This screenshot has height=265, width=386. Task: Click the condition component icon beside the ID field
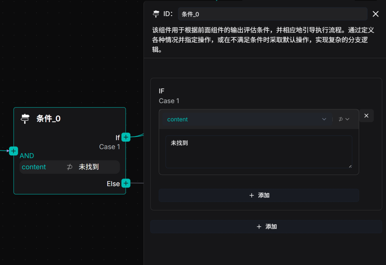156,14
